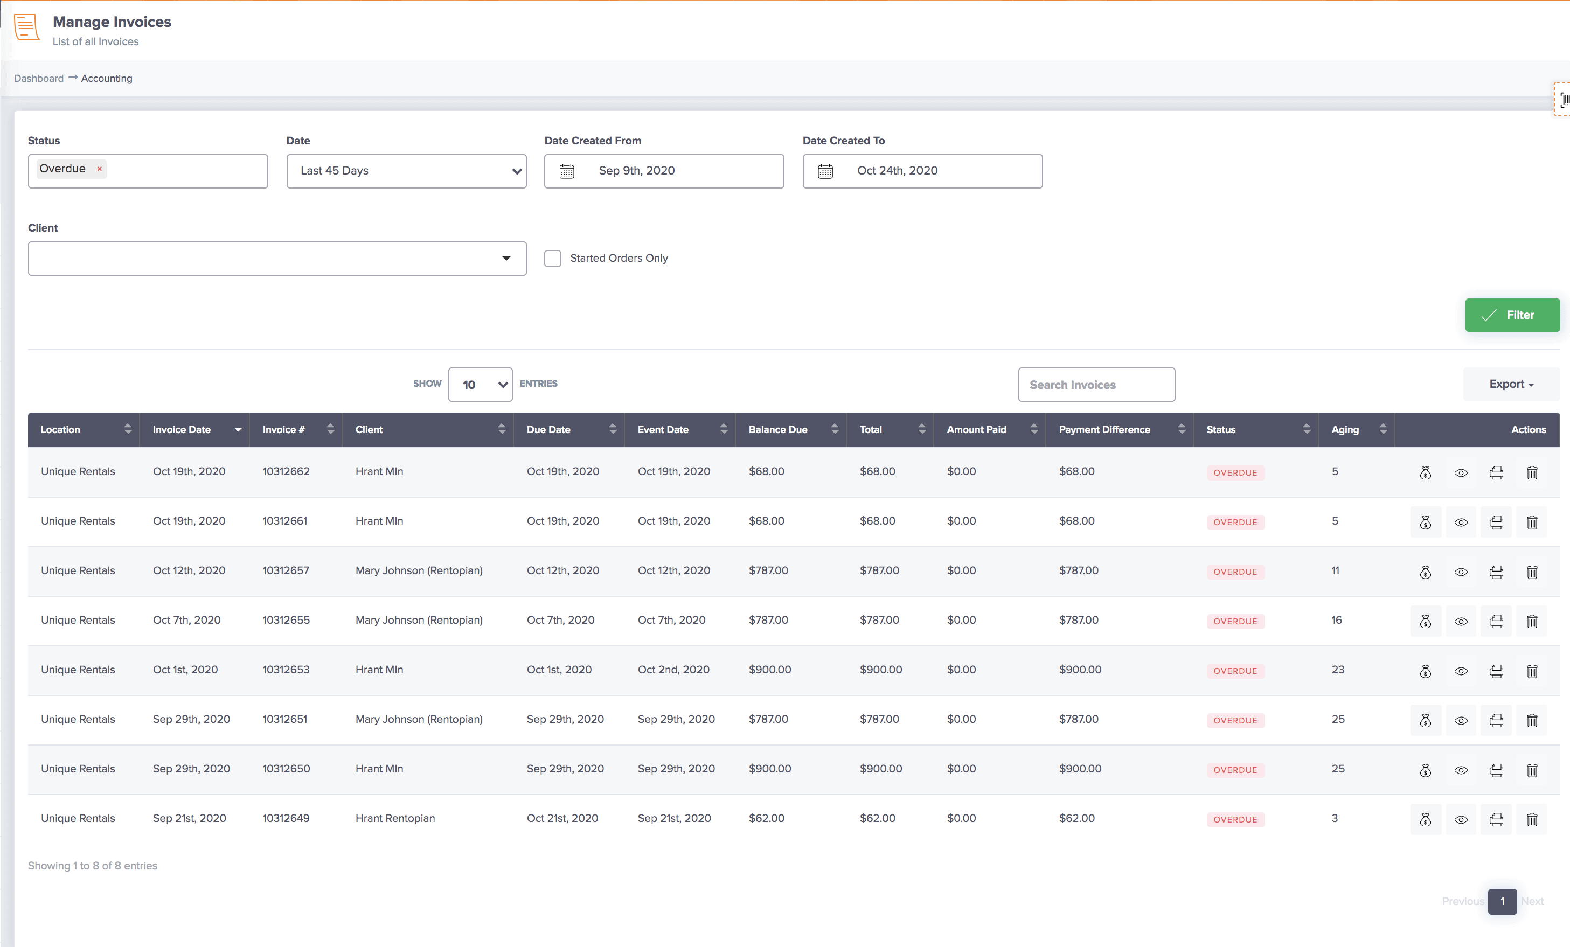Image resolution: width=1570 pixels, height=947 pixels.
Task: Print invoice 10312657 via the printer icon
Action: click(1497, 571)
